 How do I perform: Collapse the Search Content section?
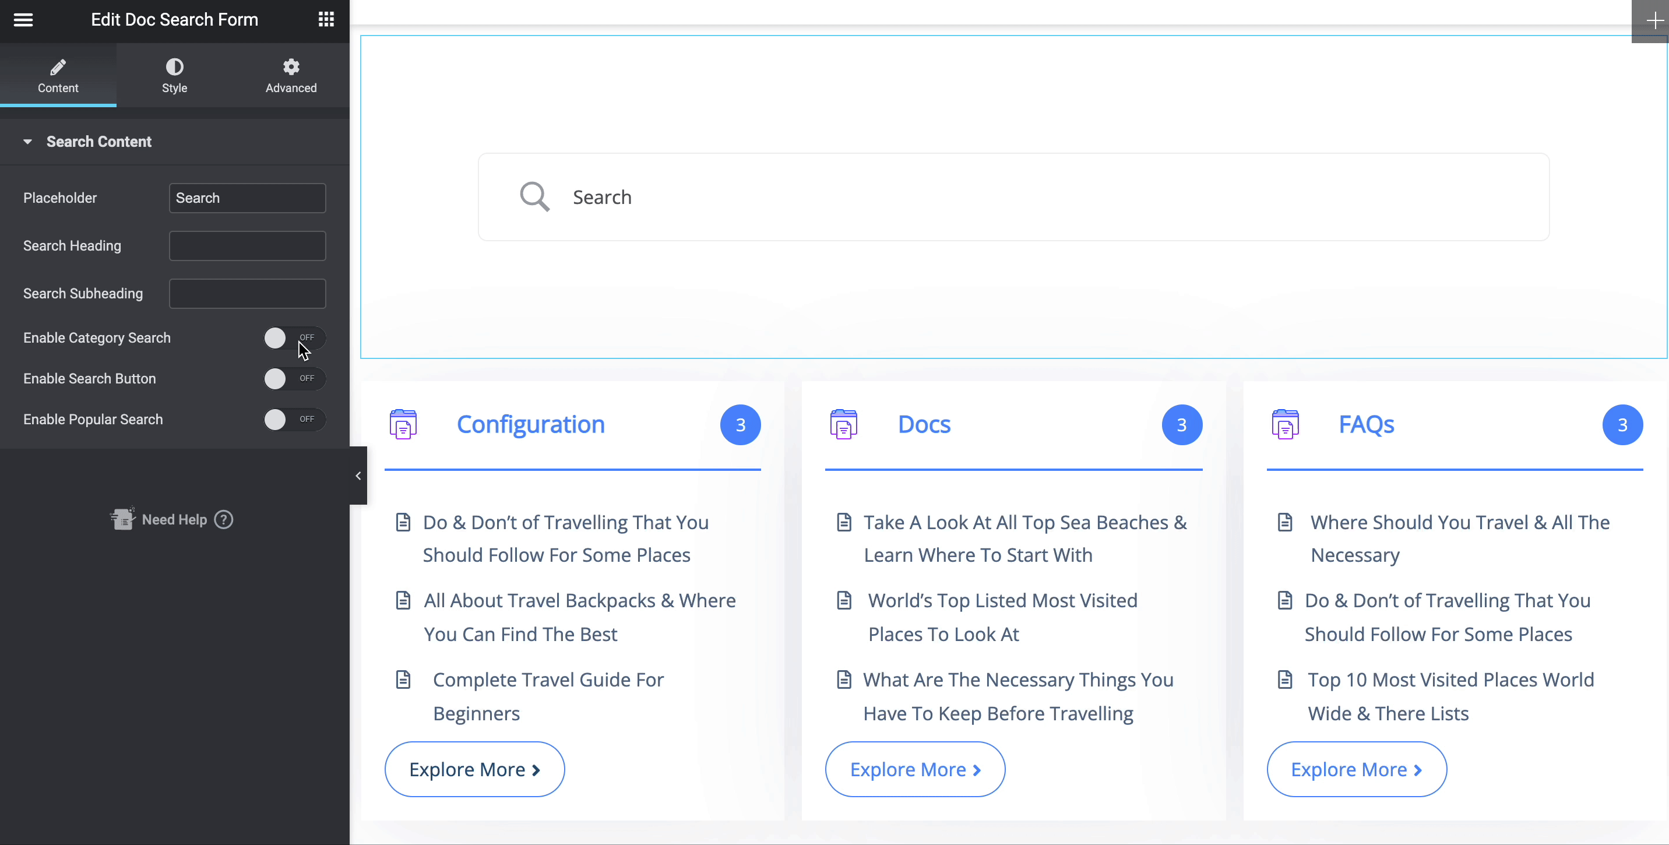(x=98, y=142)
